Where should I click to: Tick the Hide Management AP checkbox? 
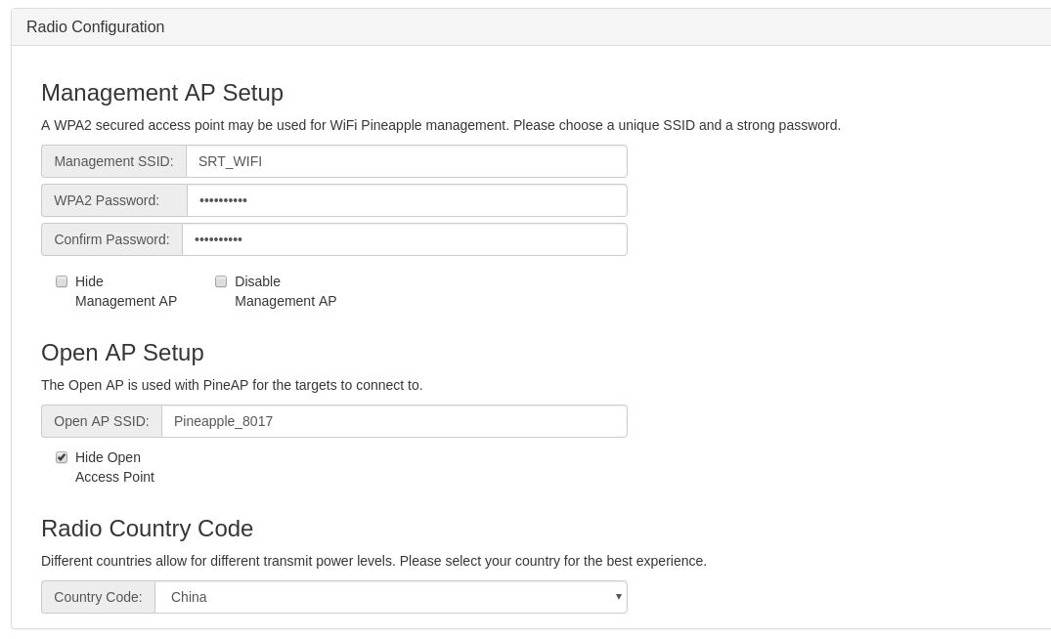[x=62, y=282]
